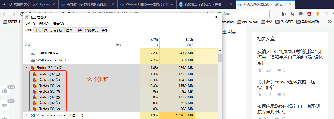Click the sort arrow above CPU column
334x119 pixels.
point(144,39)
